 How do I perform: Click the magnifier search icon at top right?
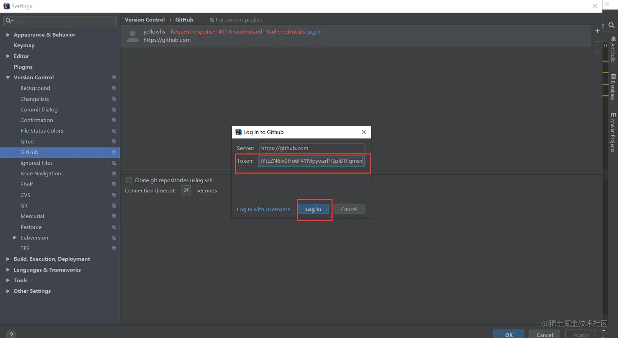point(611,25)
